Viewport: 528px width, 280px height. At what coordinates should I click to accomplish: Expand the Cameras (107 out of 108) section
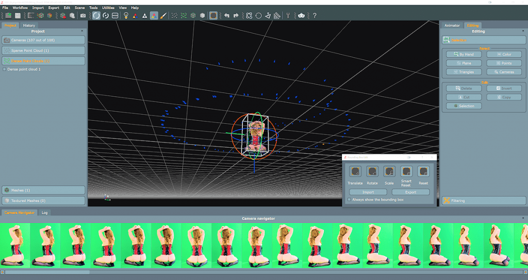tap(43, 40)
